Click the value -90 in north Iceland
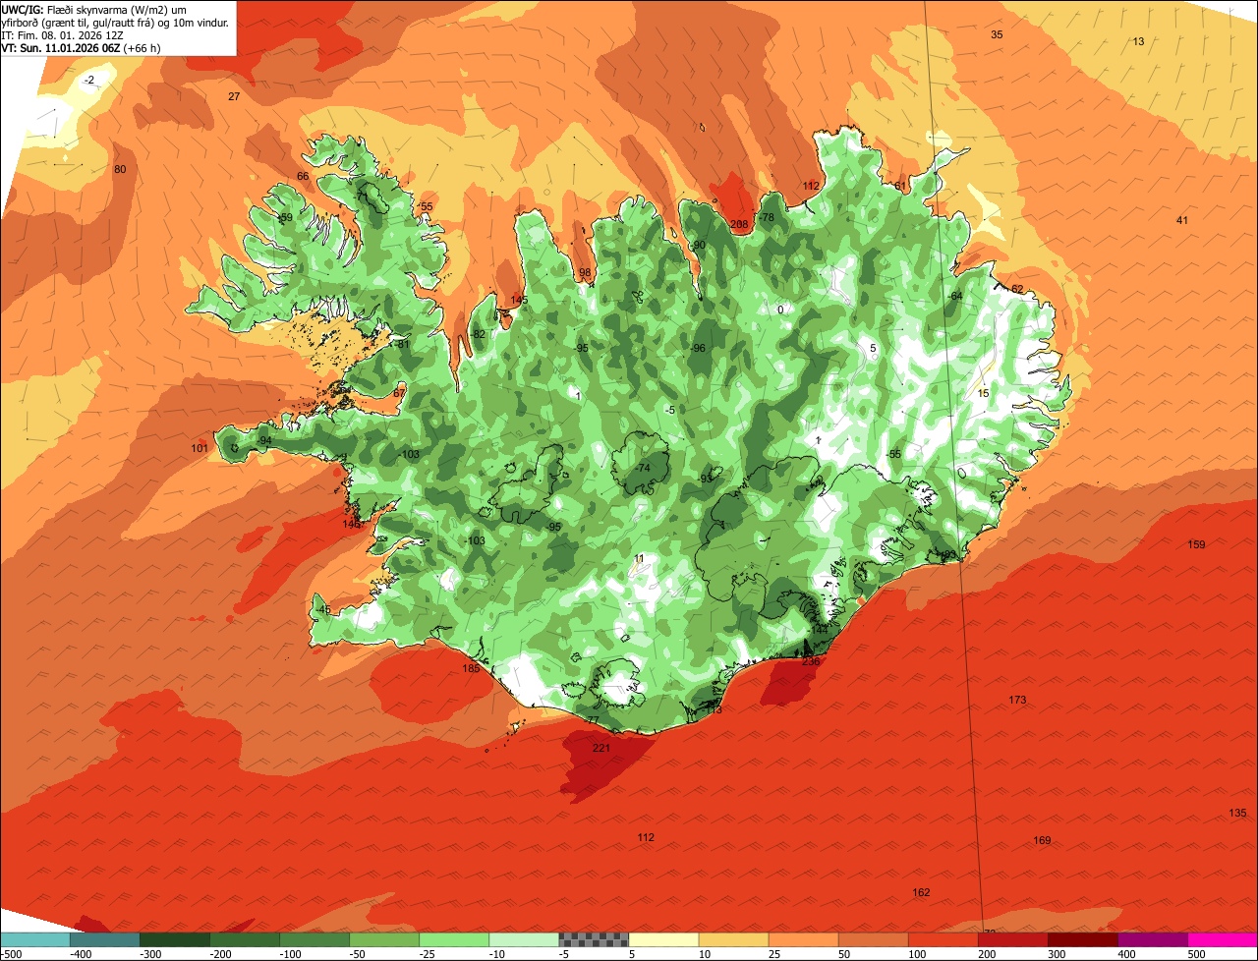Image resolution: width=1258 pixels, height=961 pixels. point(698,245)
